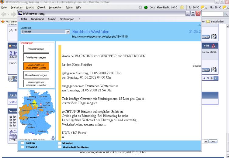The width and height of the screenshot is (229, 158).
Task: Open the Einstellungen menu
Action: (x=67, y=19)
